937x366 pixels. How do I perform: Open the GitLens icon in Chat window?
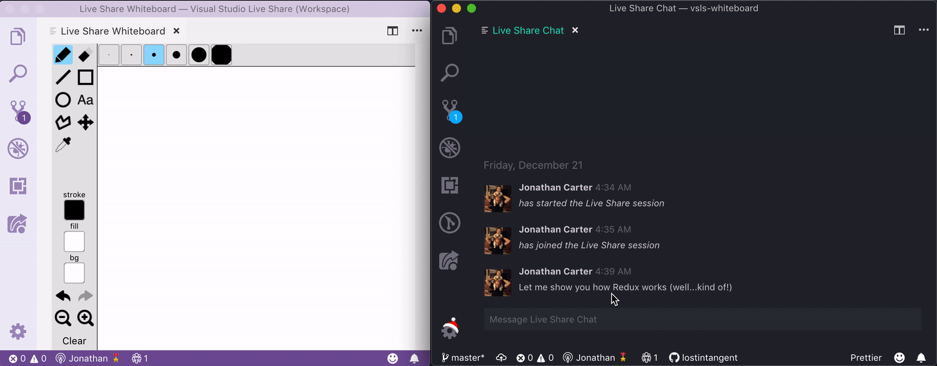point(450,223)
